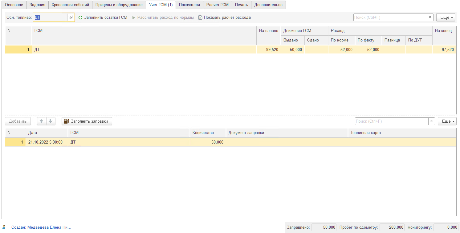Viewport: 460px width, 233px height.
Task: Click the fuel pump Заполнить заправки button
Action: 87,121
